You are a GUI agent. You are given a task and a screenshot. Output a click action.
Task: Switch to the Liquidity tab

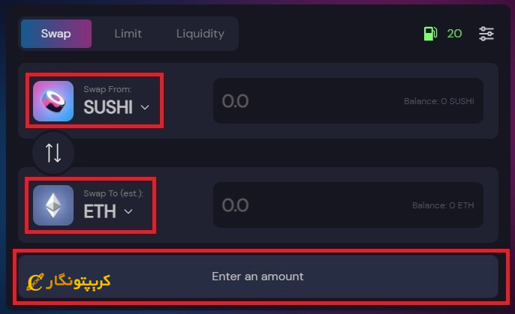[x=200, y=34]
